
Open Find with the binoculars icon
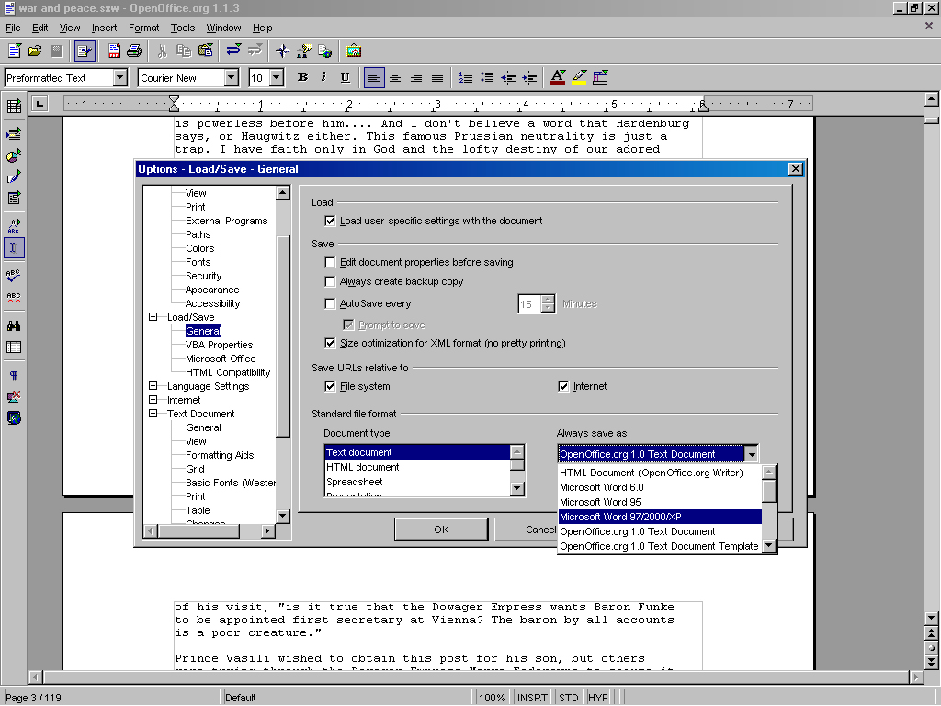[x=14, y=325]
